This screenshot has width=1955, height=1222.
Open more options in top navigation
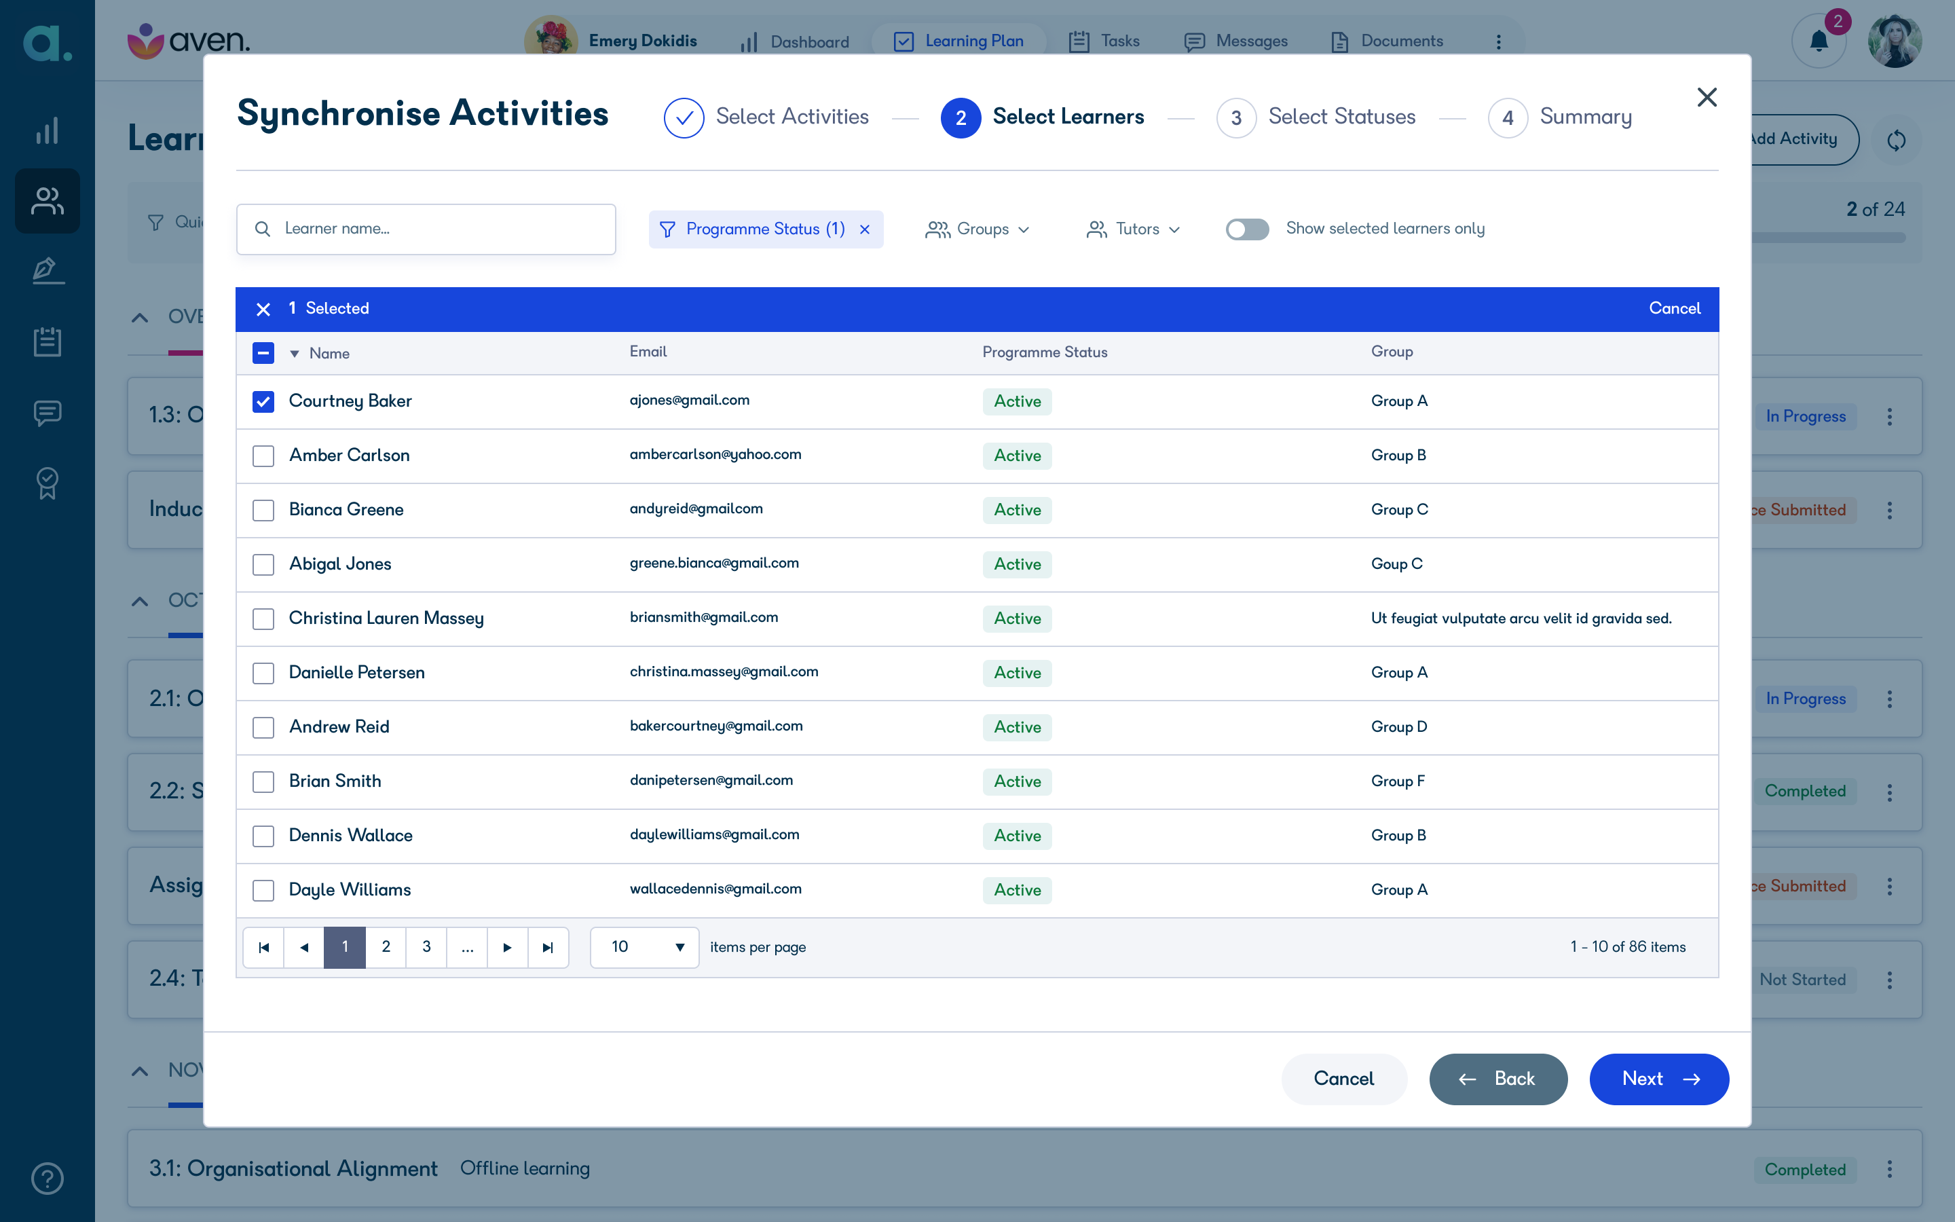(x=1499, y=41)
